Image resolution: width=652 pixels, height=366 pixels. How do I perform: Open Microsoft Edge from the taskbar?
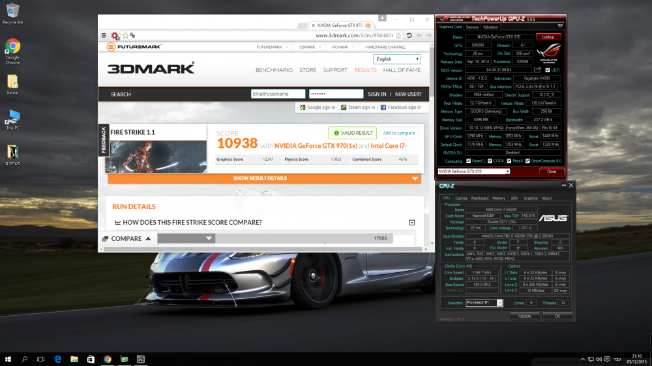57,359
